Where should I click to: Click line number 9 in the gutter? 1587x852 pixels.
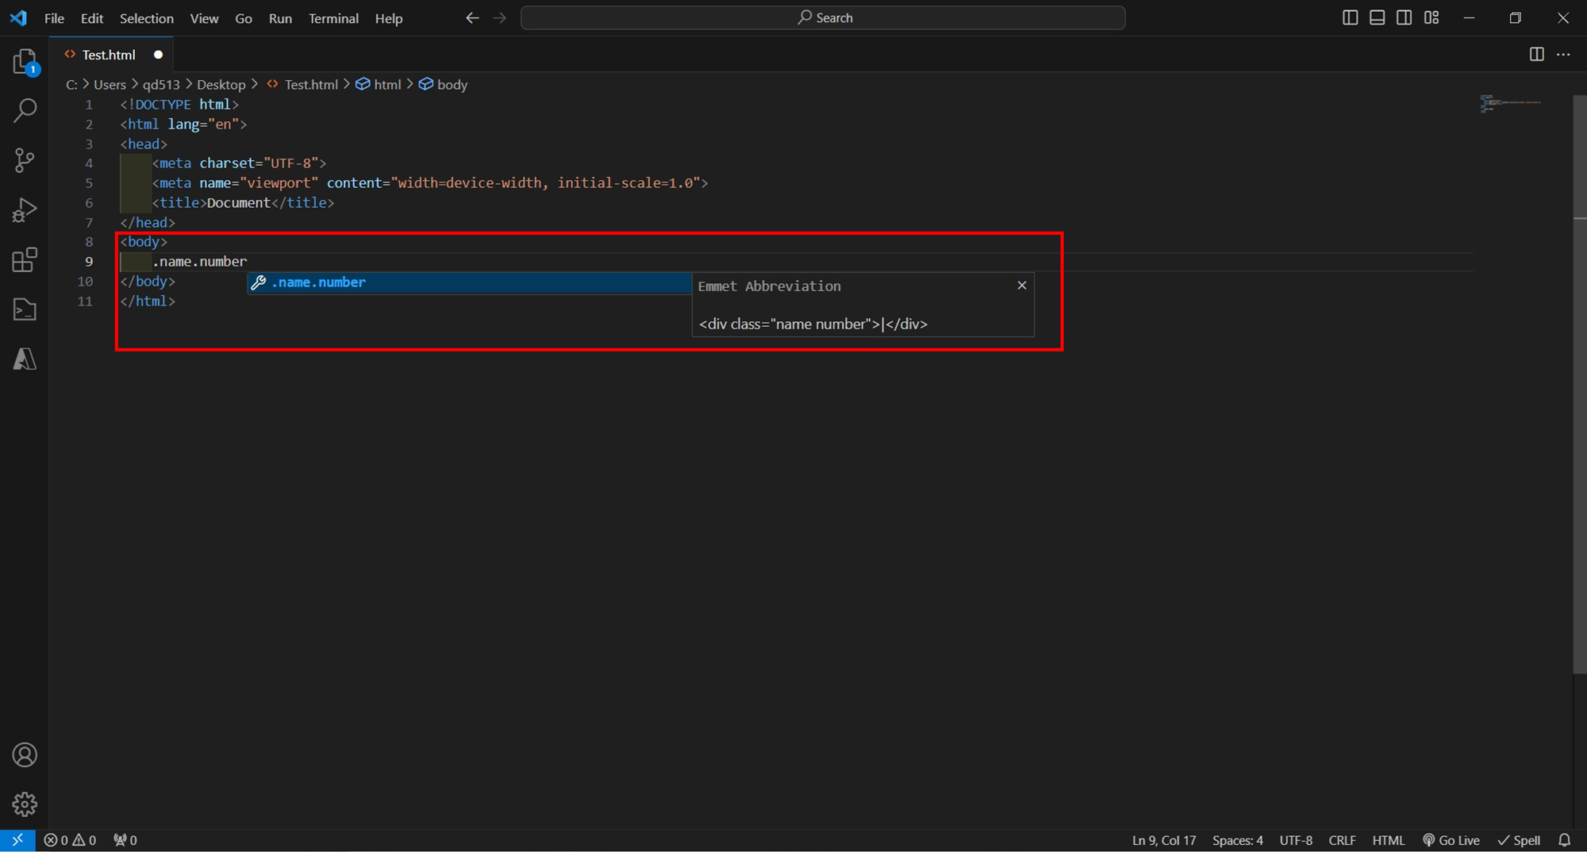[89, 262]
